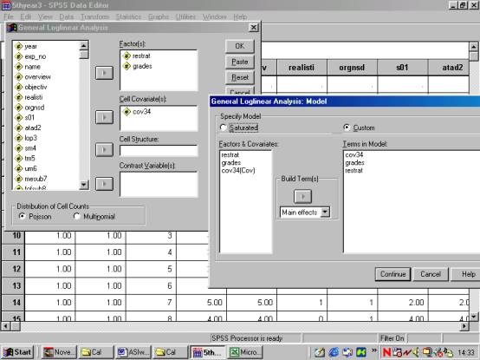Open the Internet Explorer quick launch icon
480x360 pixels.
click(334, 352)
